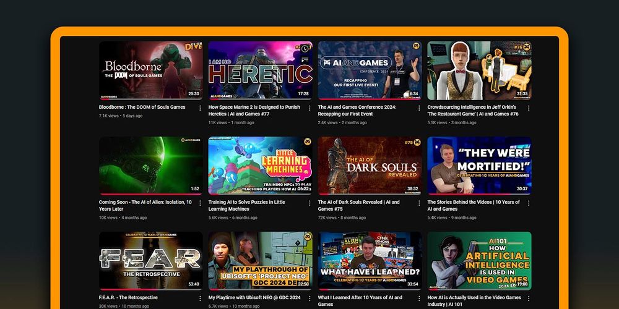Image resolution: width=619 pixels, height=309 pixels.
Task: Click Watch Later clock icon on Heretic thumbnail
Action: (x=305, y=49)
